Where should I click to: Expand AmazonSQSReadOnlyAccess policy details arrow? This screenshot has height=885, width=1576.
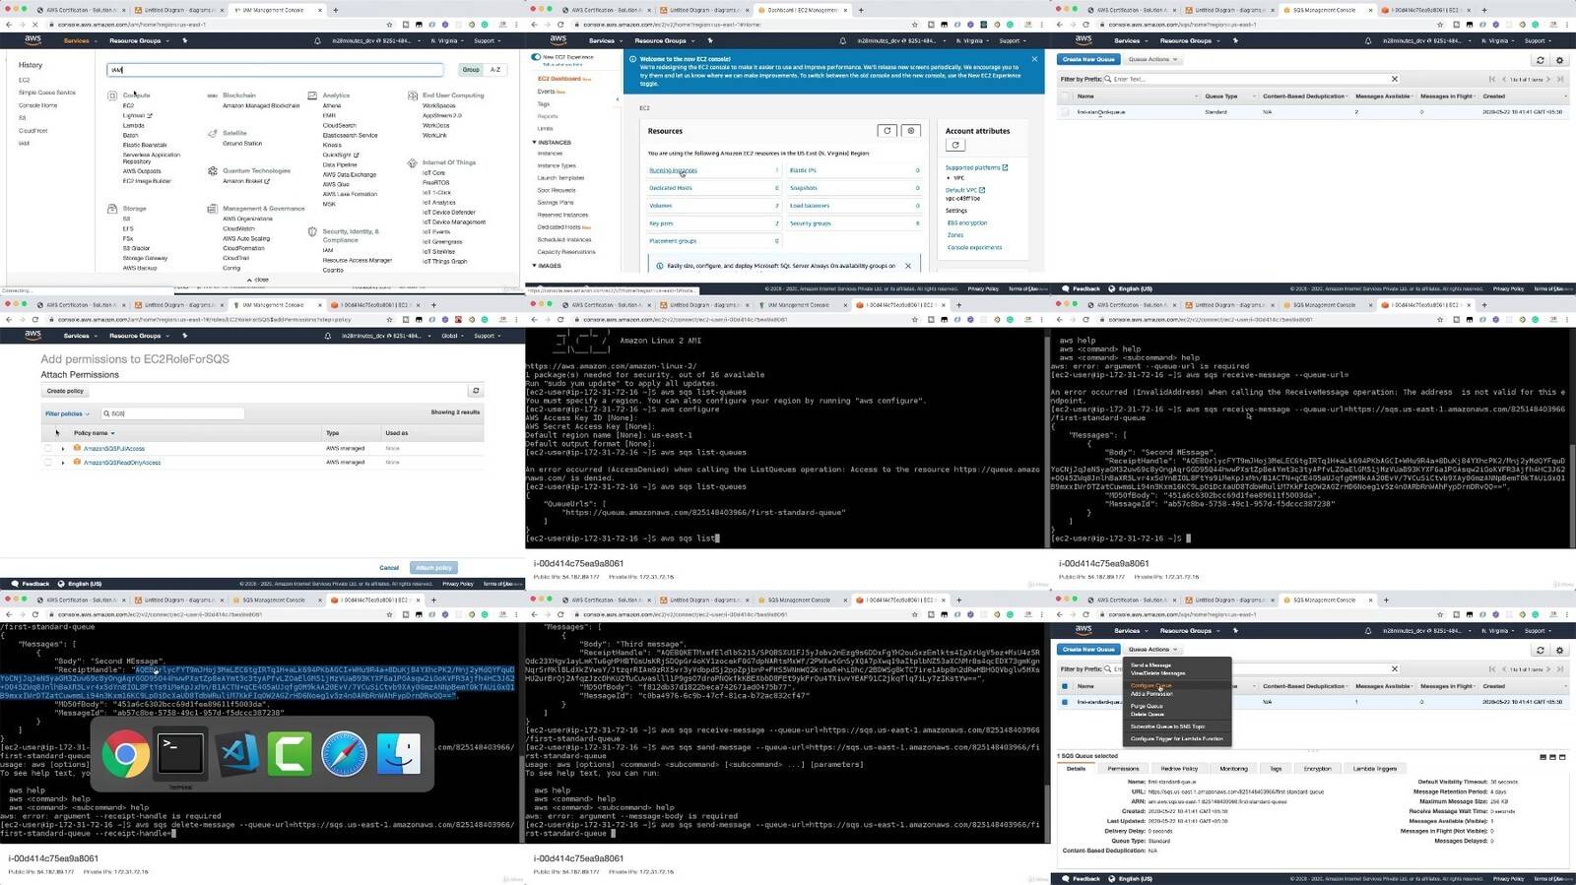pos(63,463)
